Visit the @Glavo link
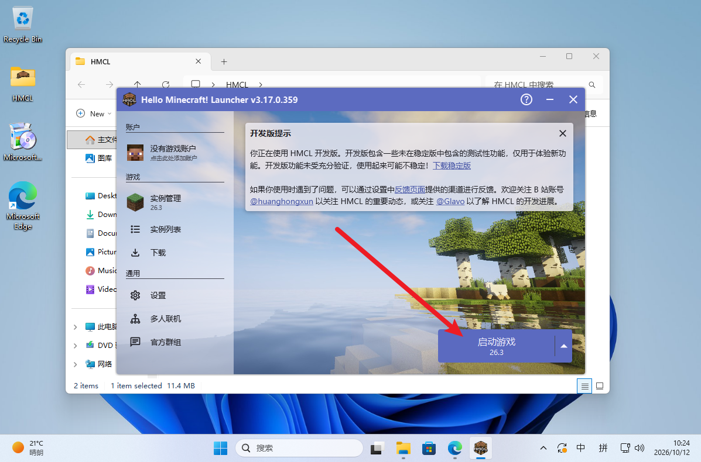This screenshot has height=462, width=701. pos(450,201)
